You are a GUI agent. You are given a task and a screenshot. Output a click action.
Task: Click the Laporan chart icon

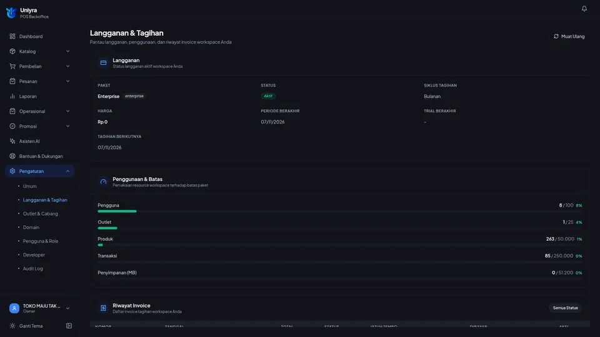click(x=12, y=96)
